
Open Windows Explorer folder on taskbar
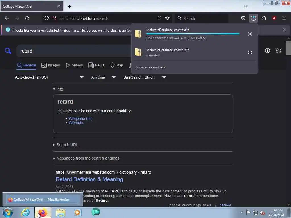tap(61, 213)
